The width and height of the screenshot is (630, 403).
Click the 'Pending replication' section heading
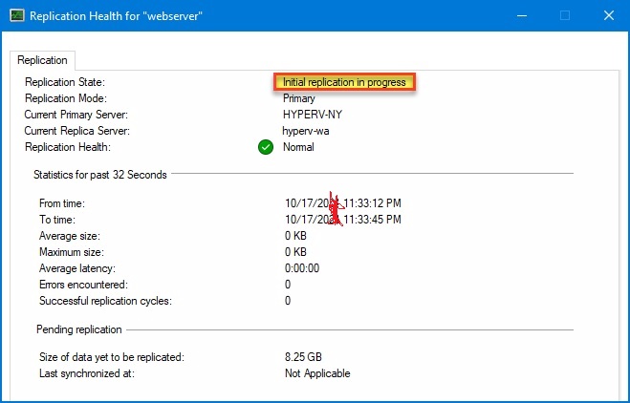click(x=79, y=329)
